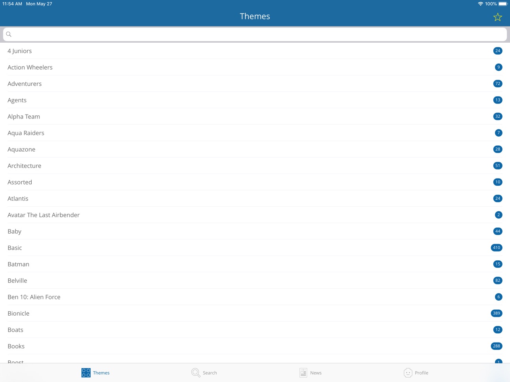The image size is (510, 382).
Task: Select Aqua Raiders theme
Action: pos(255,133)
